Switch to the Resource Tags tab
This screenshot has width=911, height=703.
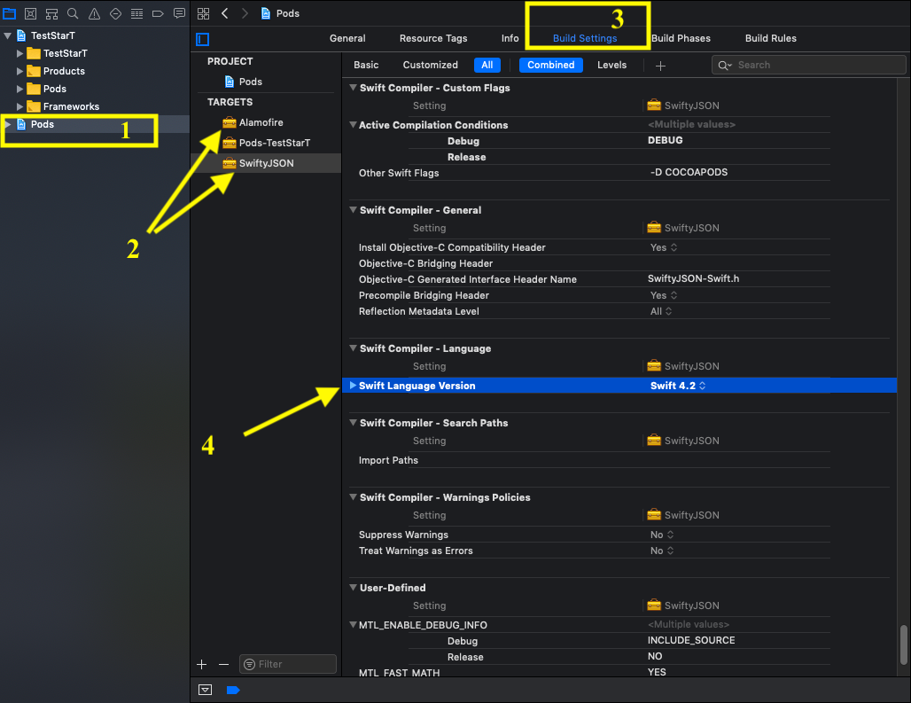[433, 38]
